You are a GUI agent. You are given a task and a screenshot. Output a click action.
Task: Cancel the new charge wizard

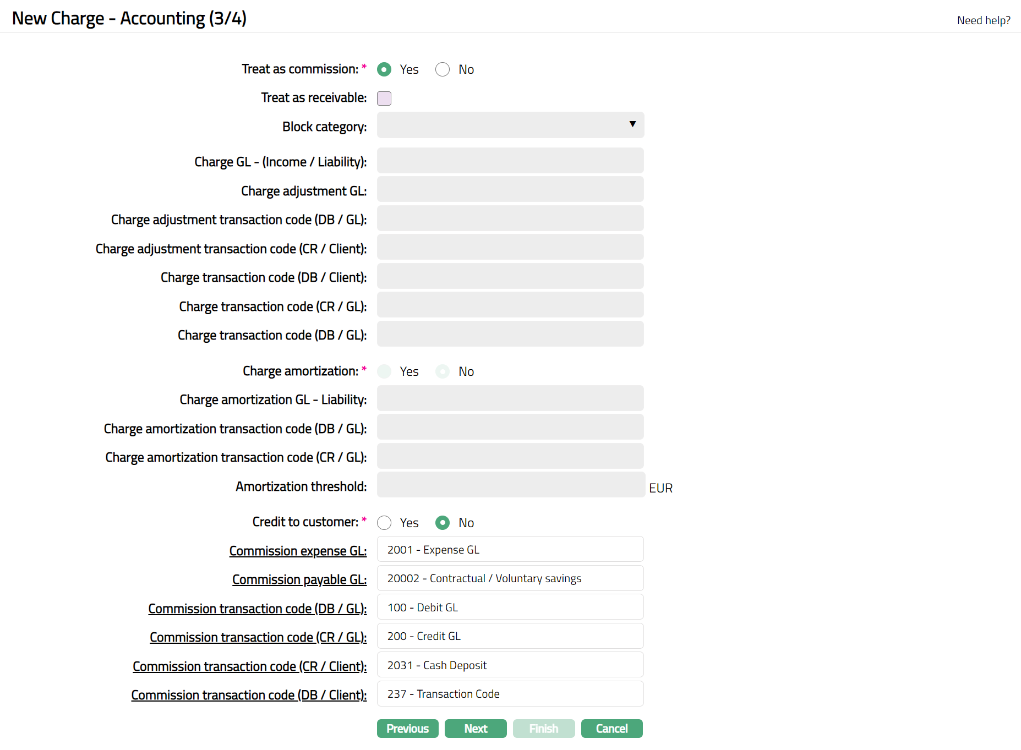(611, 729)
